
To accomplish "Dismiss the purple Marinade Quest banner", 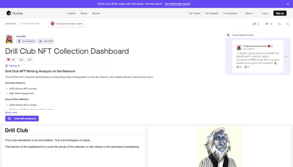I will coord(288,4).
